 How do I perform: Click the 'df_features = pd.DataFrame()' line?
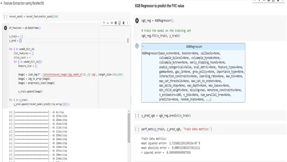25,28
